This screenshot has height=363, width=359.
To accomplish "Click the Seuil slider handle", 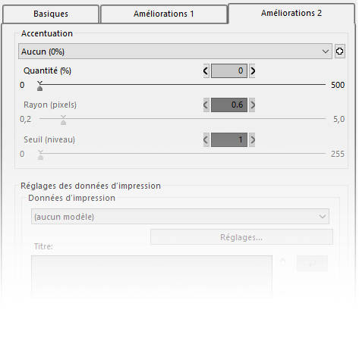I will (x=40, y=155).
